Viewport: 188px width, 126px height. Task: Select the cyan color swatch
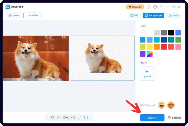click(157, 40)
